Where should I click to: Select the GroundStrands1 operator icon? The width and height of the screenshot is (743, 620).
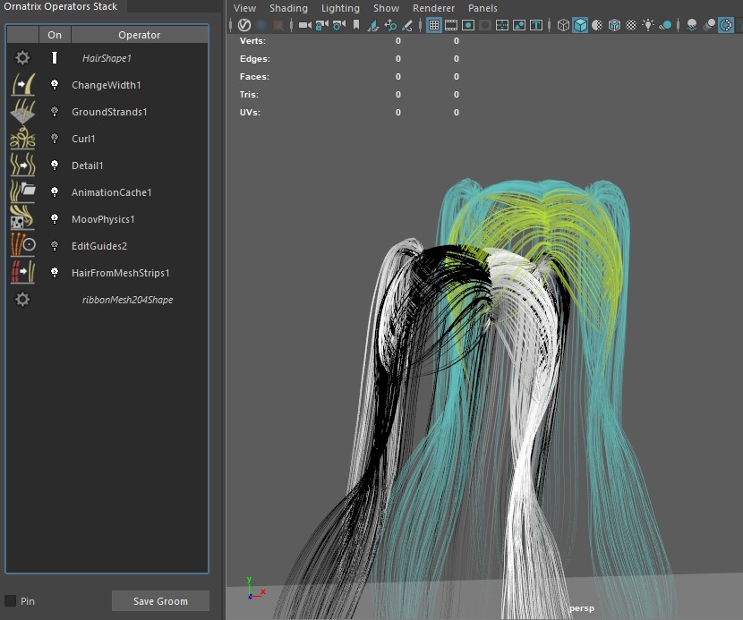pyautogui.click(x=22, y=112)
